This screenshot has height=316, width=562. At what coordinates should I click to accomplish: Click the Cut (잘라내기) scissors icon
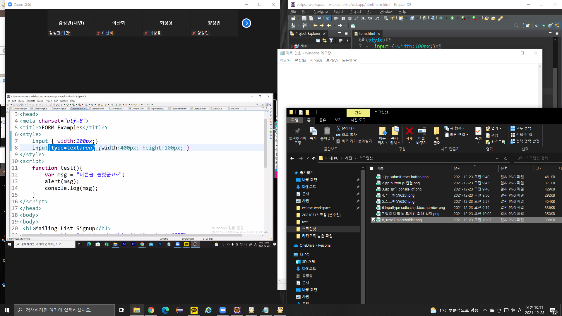(338, 128)
